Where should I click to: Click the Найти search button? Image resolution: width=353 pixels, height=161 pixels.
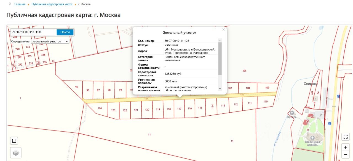click(65, 32)
